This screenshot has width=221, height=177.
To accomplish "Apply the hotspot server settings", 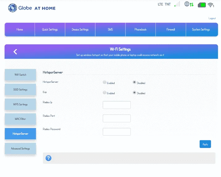I will click(205, 144).
